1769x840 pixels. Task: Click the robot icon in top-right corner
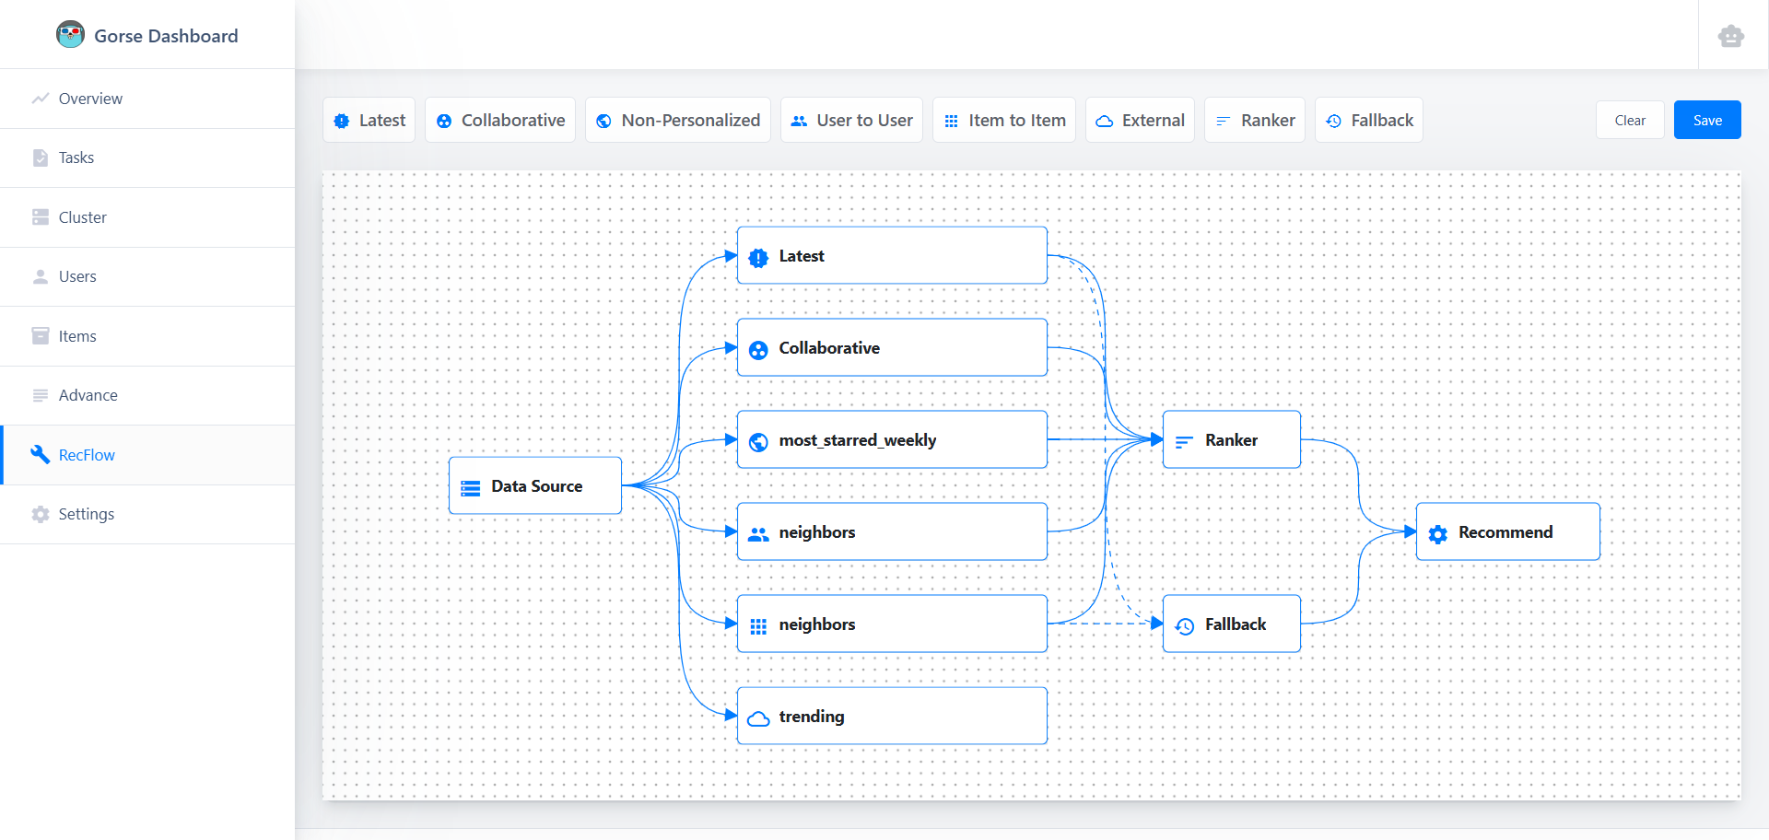(x=1730, y=36)
